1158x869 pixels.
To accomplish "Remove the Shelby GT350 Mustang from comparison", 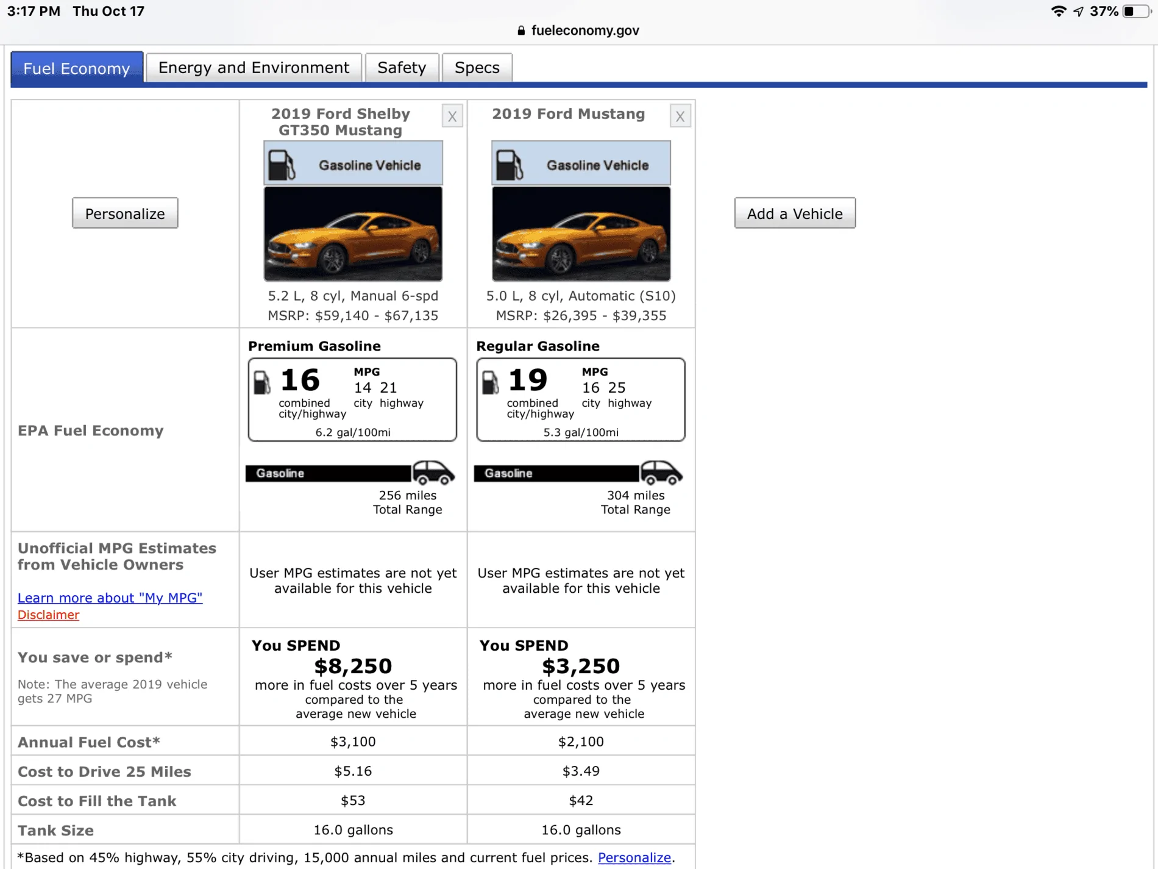I will 452,116.
